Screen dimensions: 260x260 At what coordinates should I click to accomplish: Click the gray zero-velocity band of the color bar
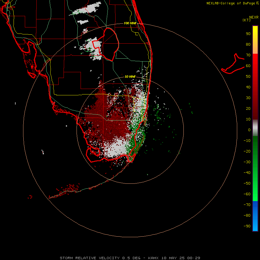255,128
